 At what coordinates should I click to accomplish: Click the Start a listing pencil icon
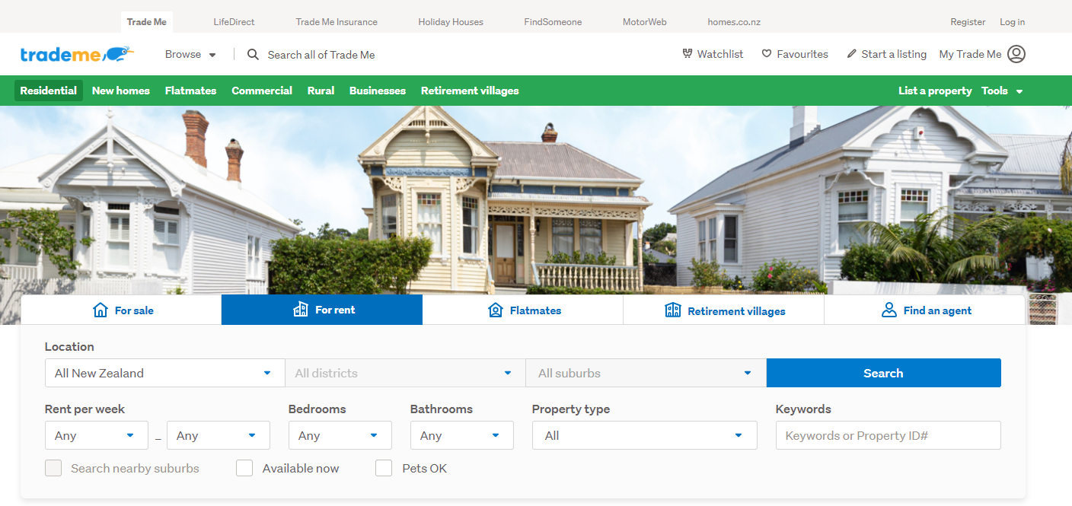851,54
